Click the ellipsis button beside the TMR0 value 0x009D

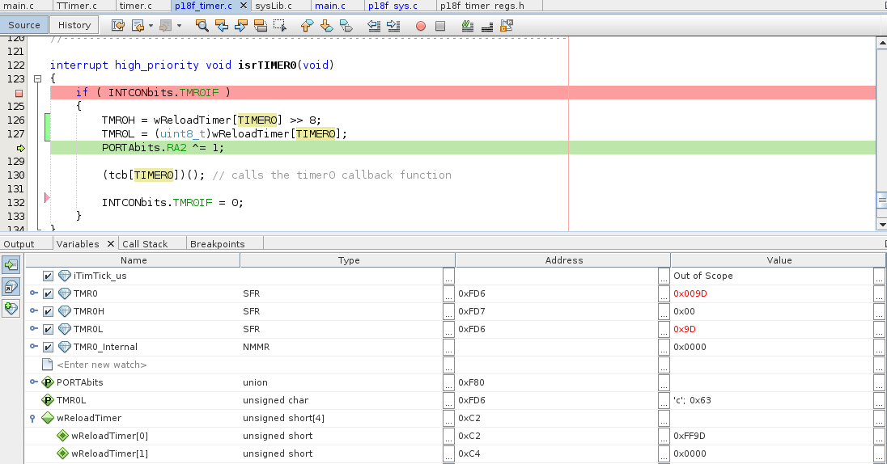pos(879,294)
